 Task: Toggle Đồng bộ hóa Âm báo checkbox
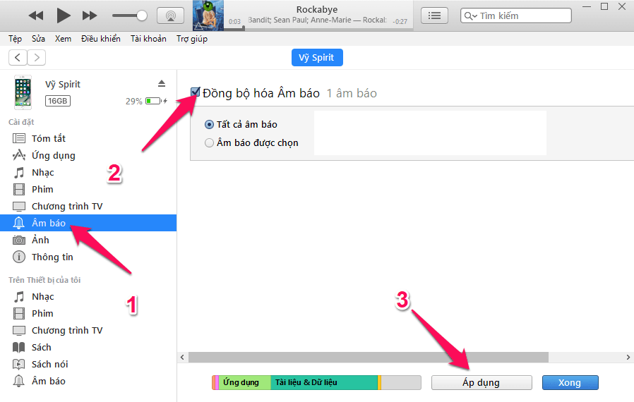click(196, 92)
